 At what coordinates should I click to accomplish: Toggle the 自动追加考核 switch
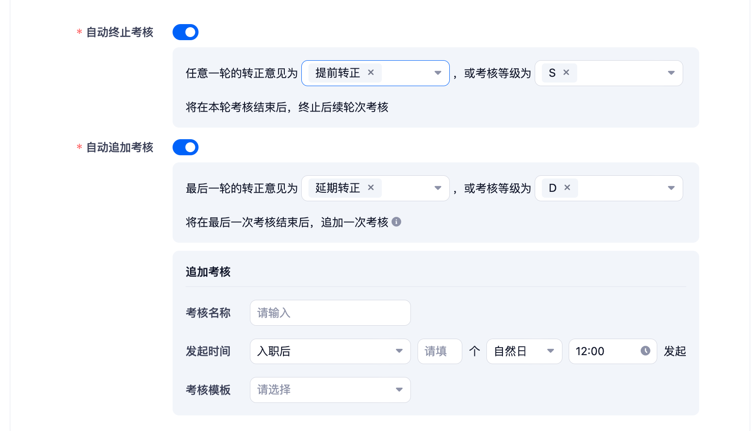point(186,147)
